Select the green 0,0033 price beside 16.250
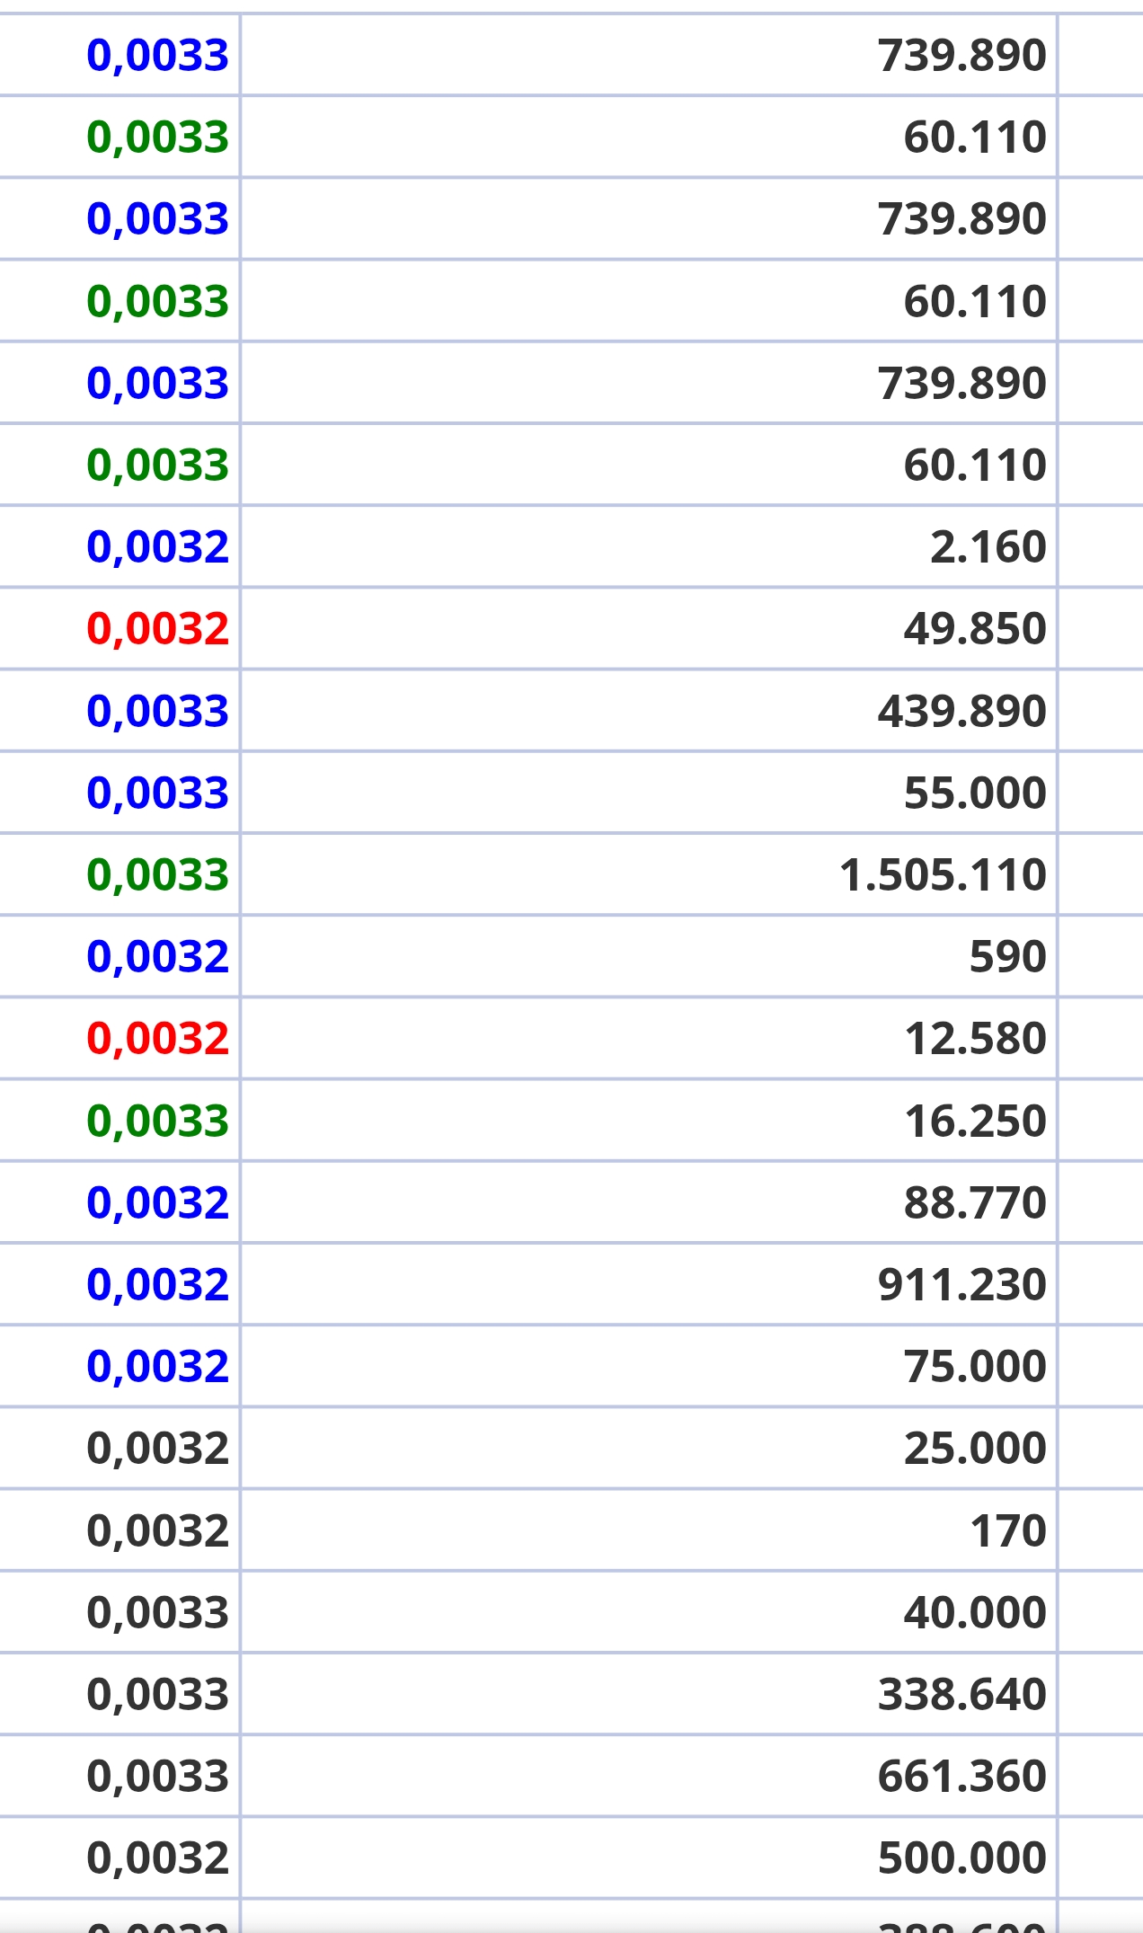 (x=158, y=1121)
